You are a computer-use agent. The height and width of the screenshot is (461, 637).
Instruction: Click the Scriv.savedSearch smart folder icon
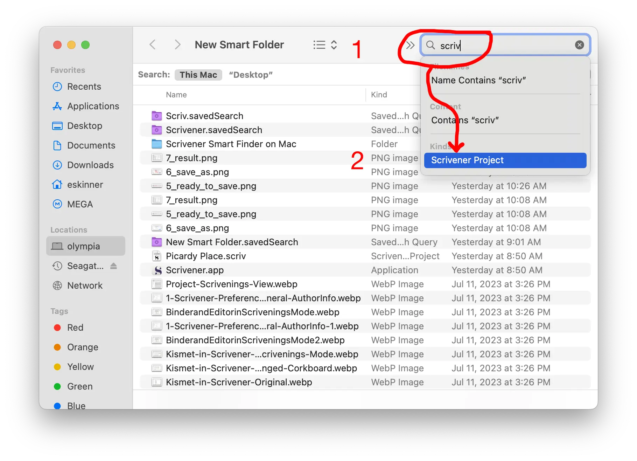coord(157,116)
